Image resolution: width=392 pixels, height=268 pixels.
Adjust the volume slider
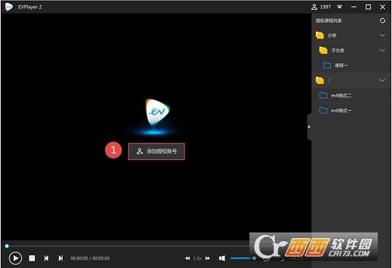[243, 258]
